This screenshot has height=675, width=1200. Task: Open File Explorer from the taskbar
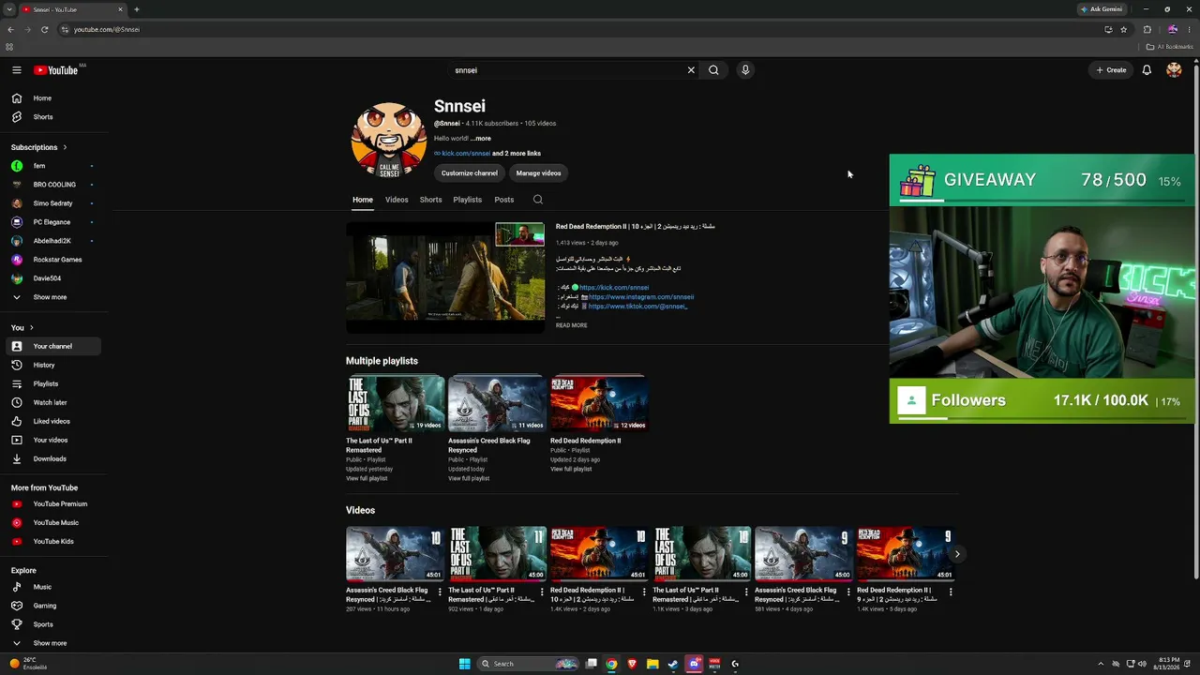tap(652, 664)
